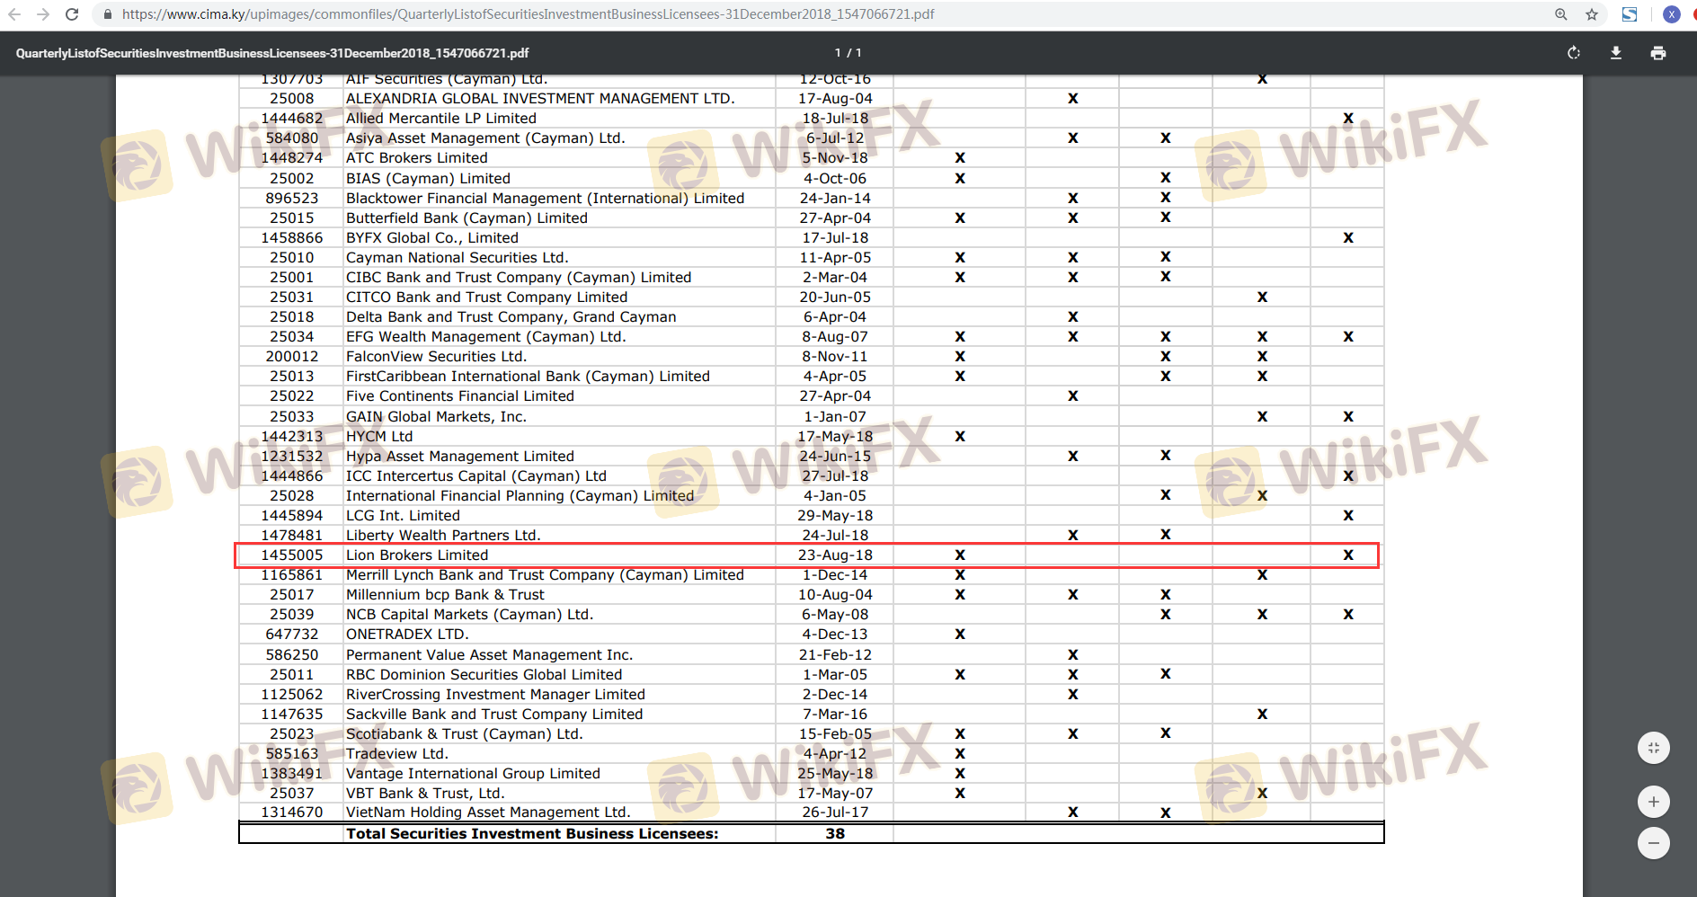Select 'Allied Mercantile LP Limited' row name

[441, 119]
